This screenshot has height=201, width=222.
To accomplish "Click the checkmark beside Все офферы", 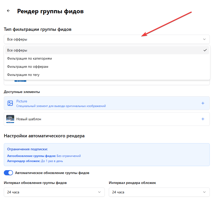I will [205, 50].
